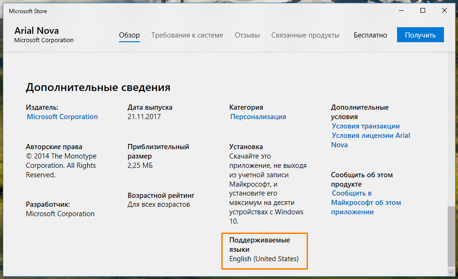Click the English (United States) language text
This screenshot has height=279, width=458.
coord(264,259)
